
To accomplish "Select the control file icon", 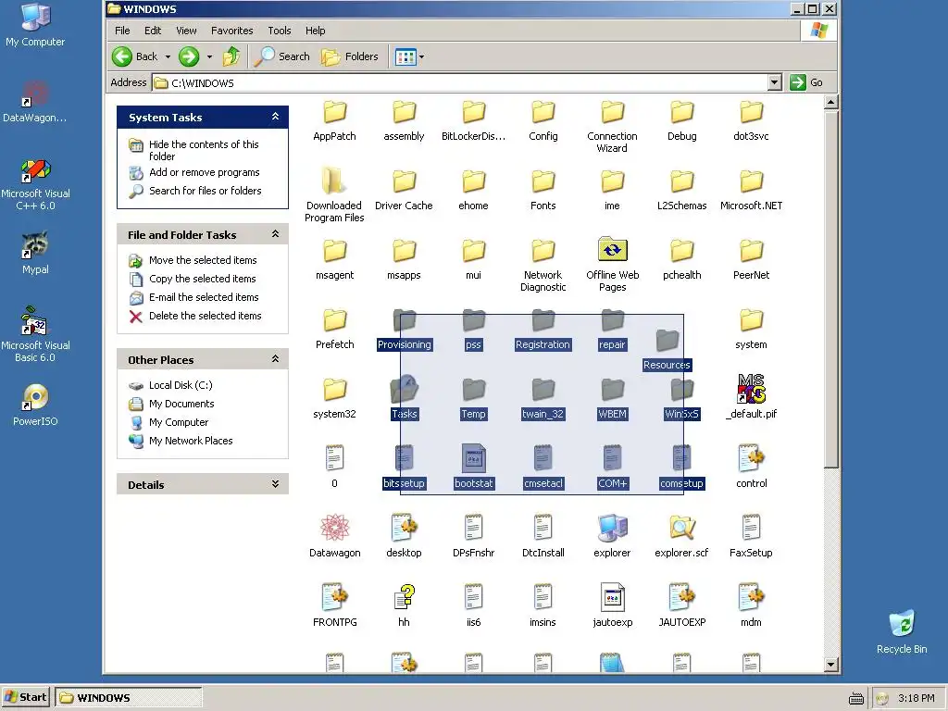I will tap(751, 458).
